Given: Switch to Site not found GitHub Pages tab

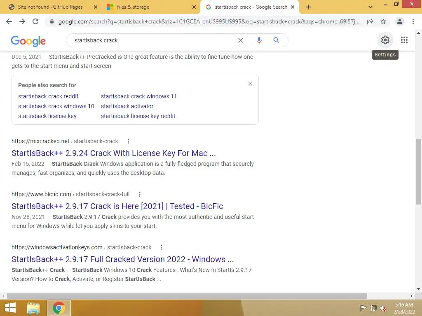Looking at the screenshot, I should (x=50, y=7).
